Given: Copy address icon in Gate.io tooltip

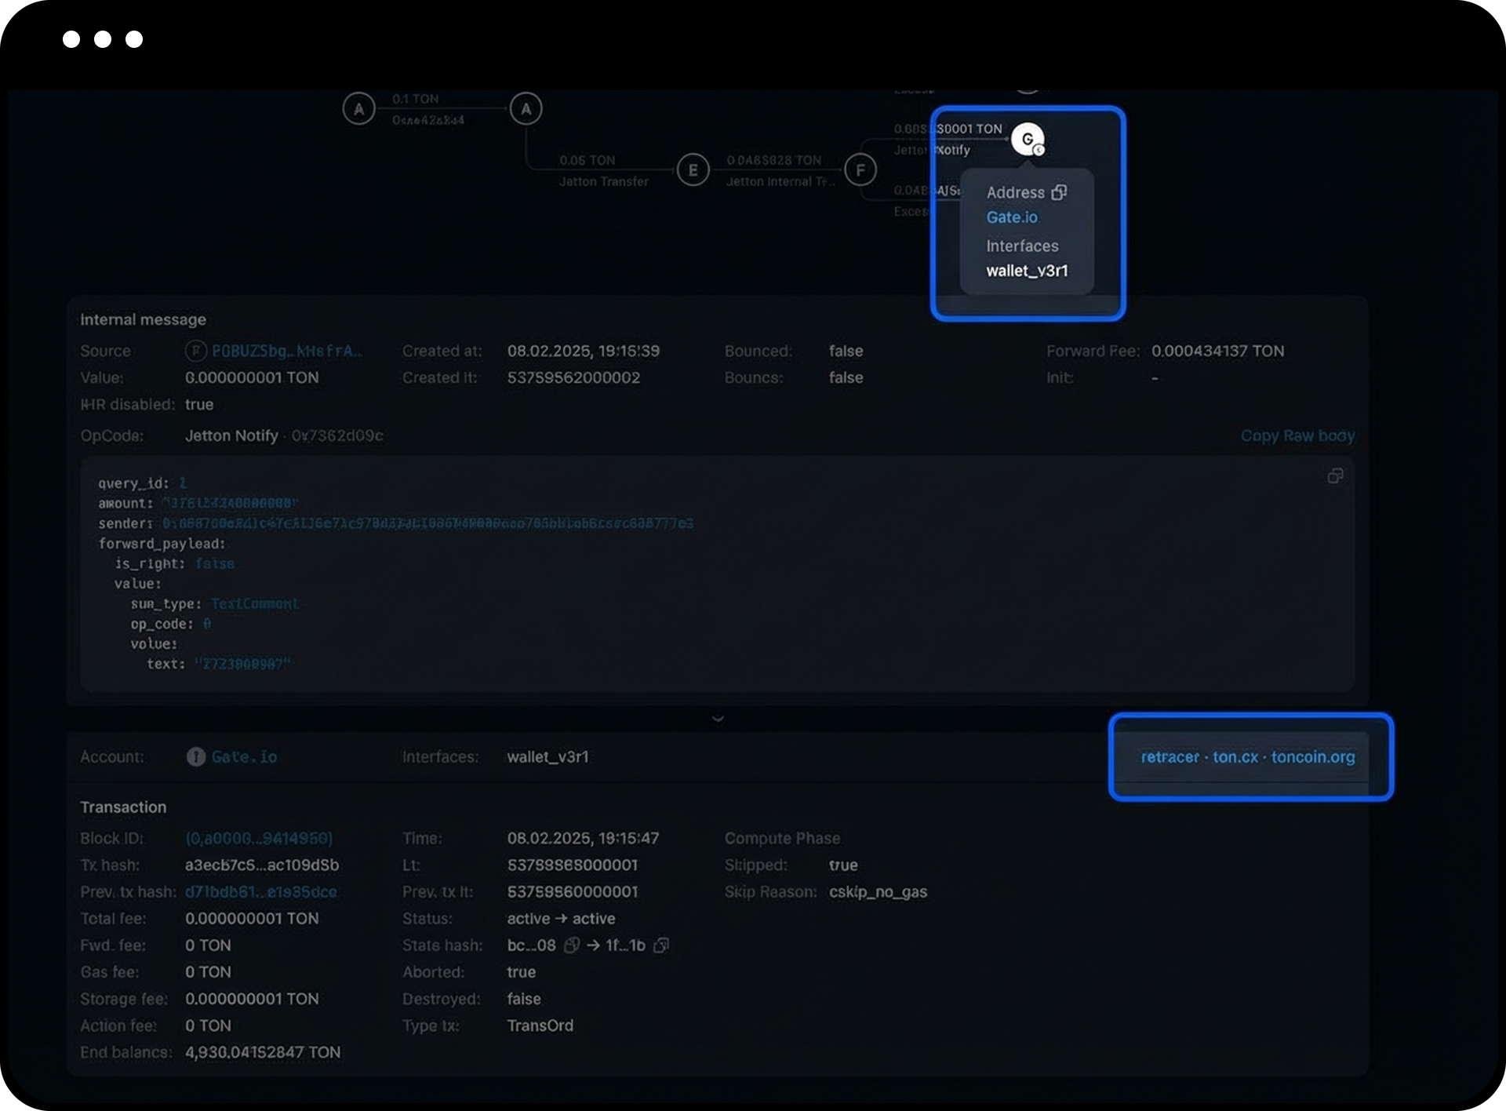Looking at the screenshot, I should pos(1059,192).
